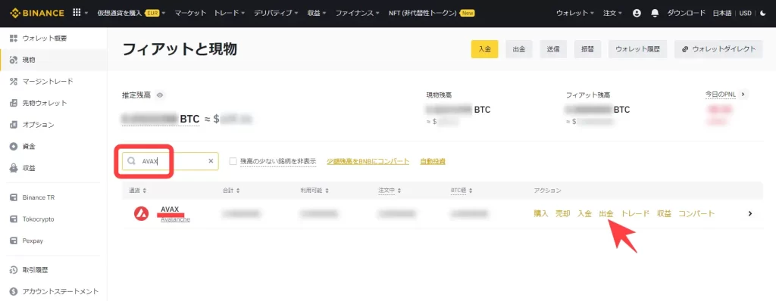Open 注文 top-right dropdown
The image size is (776, 301).
coord(612,14)
